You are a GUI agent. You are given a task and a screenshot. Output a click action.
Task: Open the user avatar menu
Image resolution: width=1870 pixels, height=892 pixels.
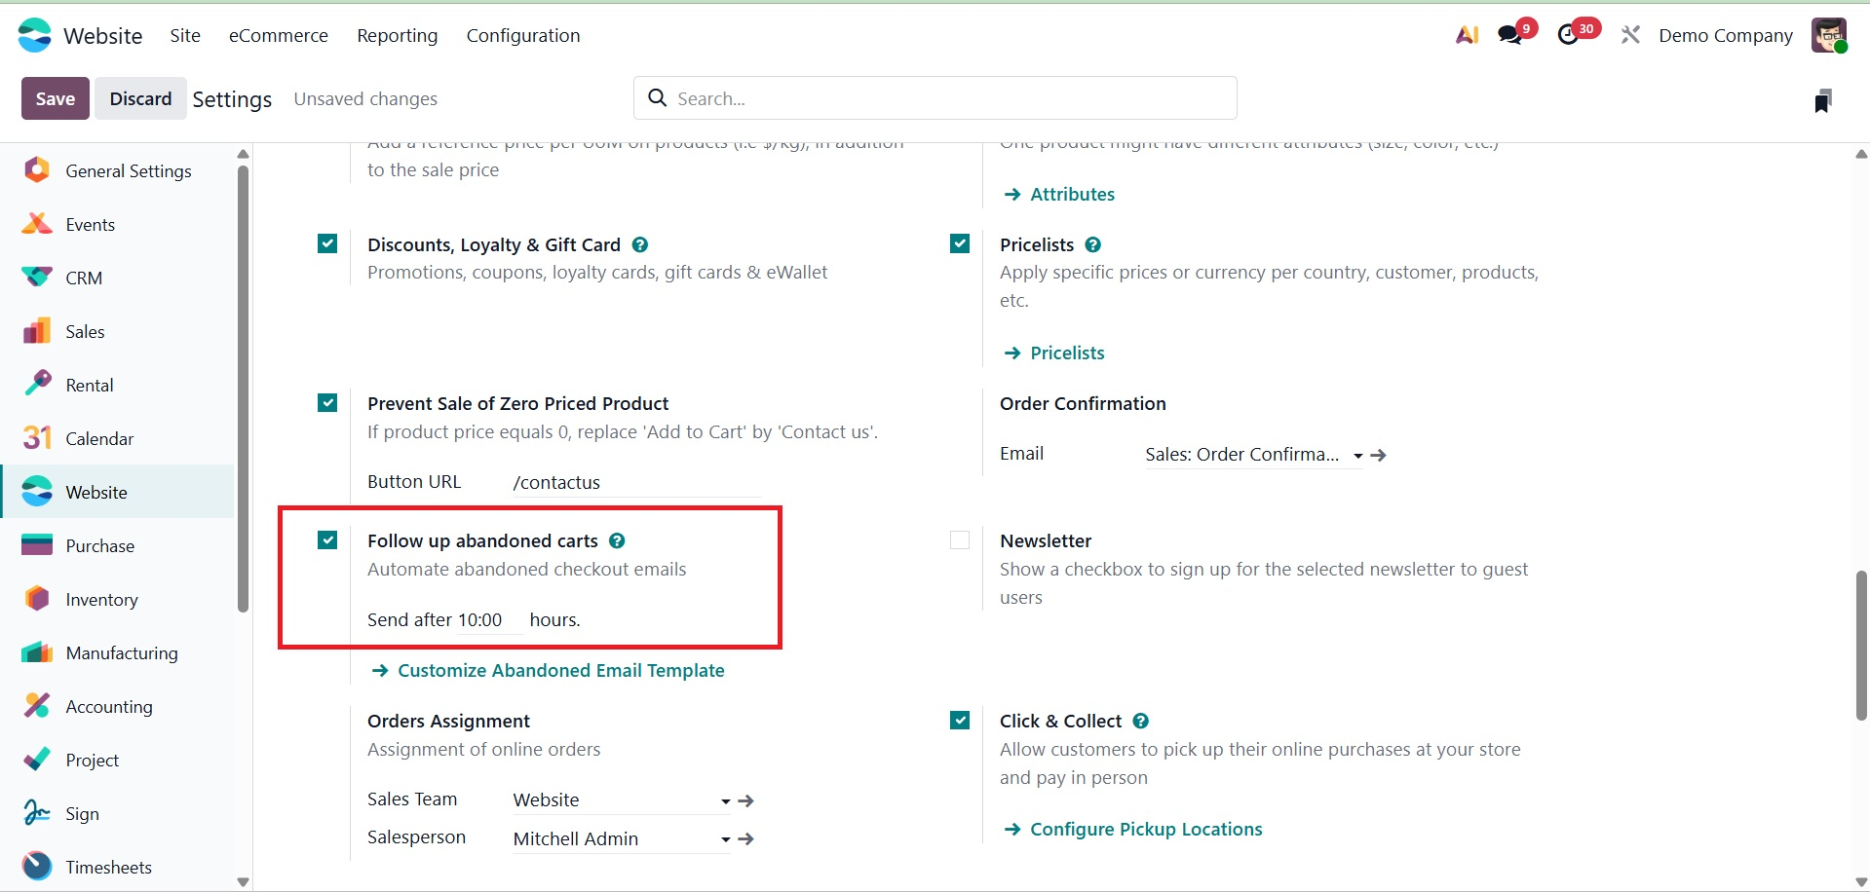(x=1828, y=35)
